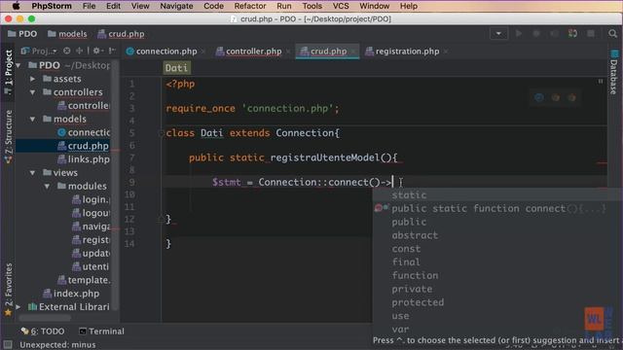The width and height of the screenshot is (623, 350).
Task: Open the Refactor menu
Action: tap(249, 6)
